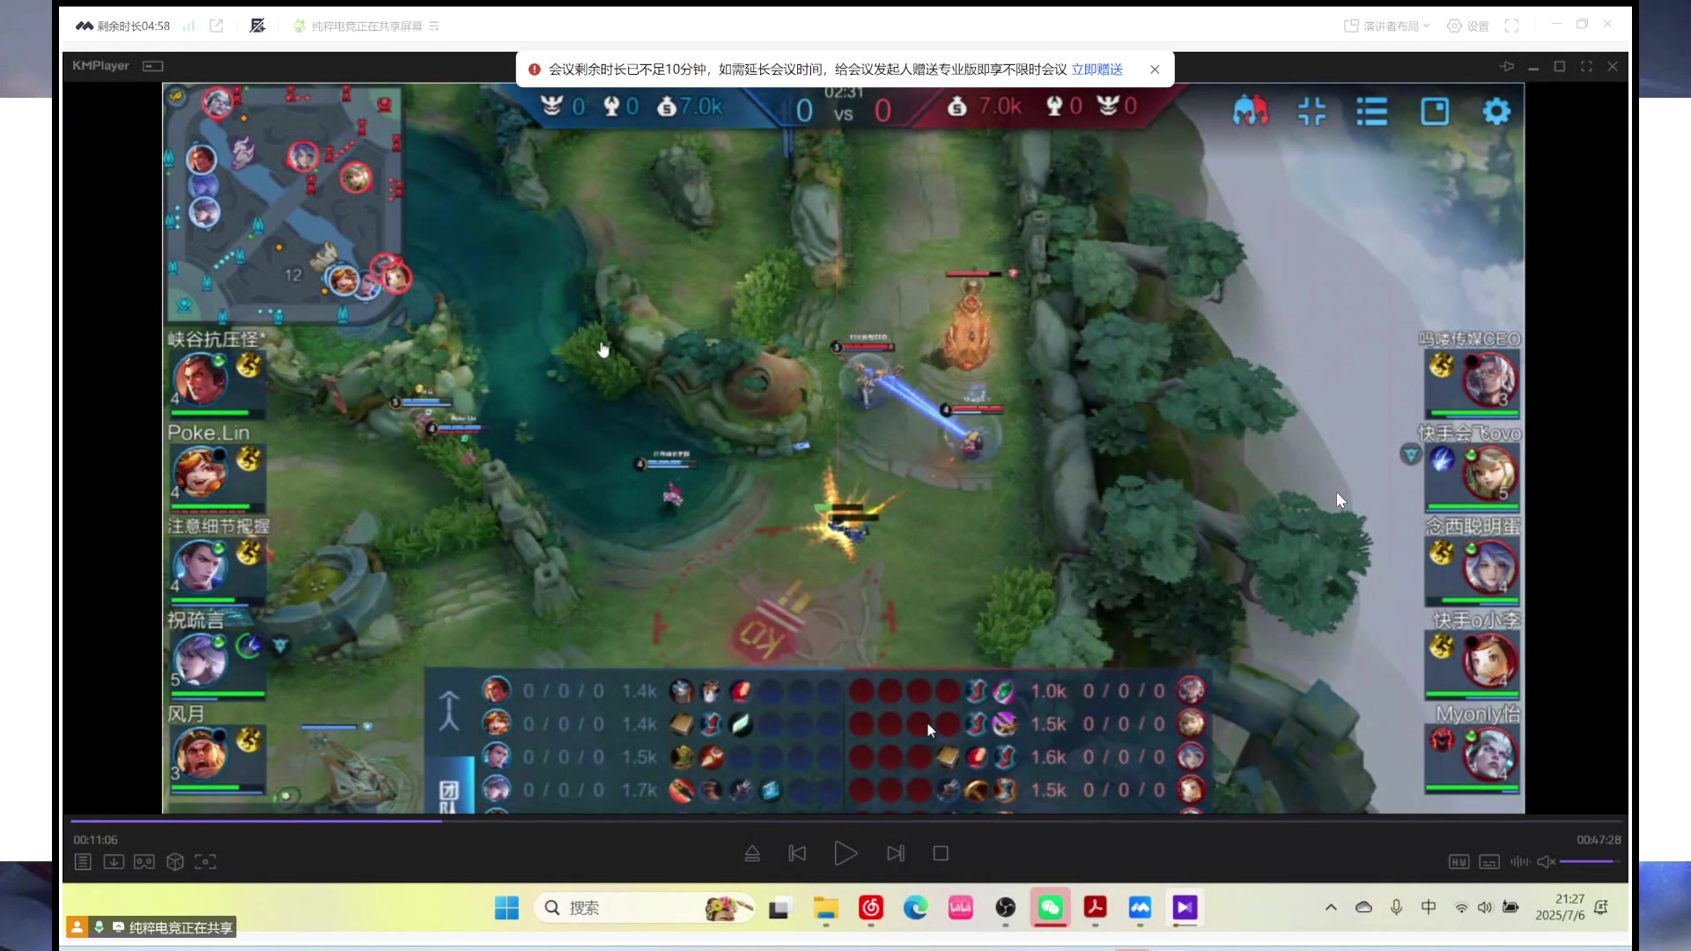Click the 3D cube icon in KMPlayer
1691x951 pixels.
click(175, 861)
